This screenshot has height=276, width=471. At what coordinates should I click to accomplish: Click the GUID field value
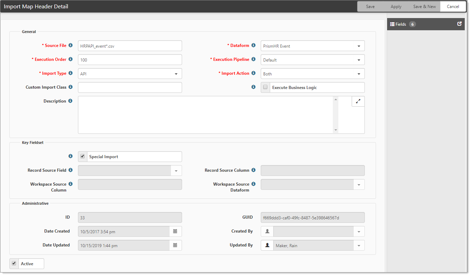pyautogui.click(x=313, y=218)
